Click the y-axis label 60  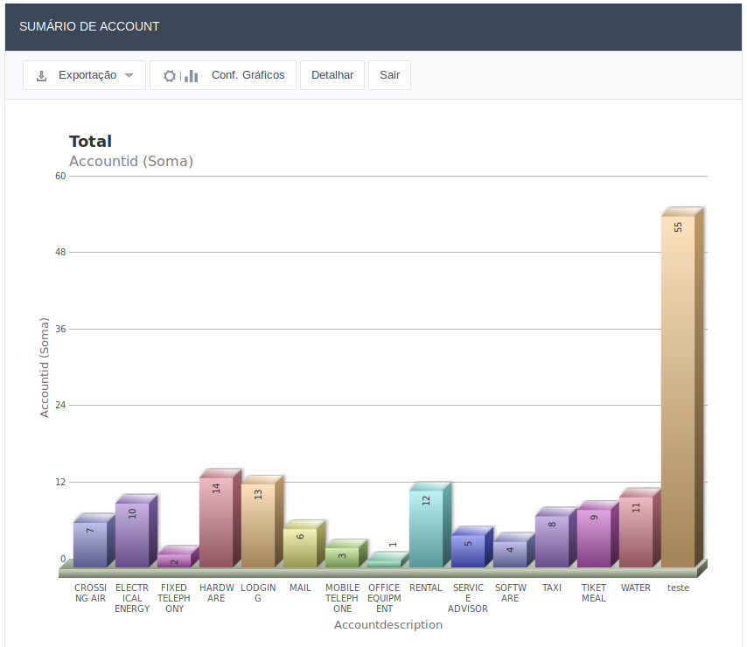click(60, 176)
